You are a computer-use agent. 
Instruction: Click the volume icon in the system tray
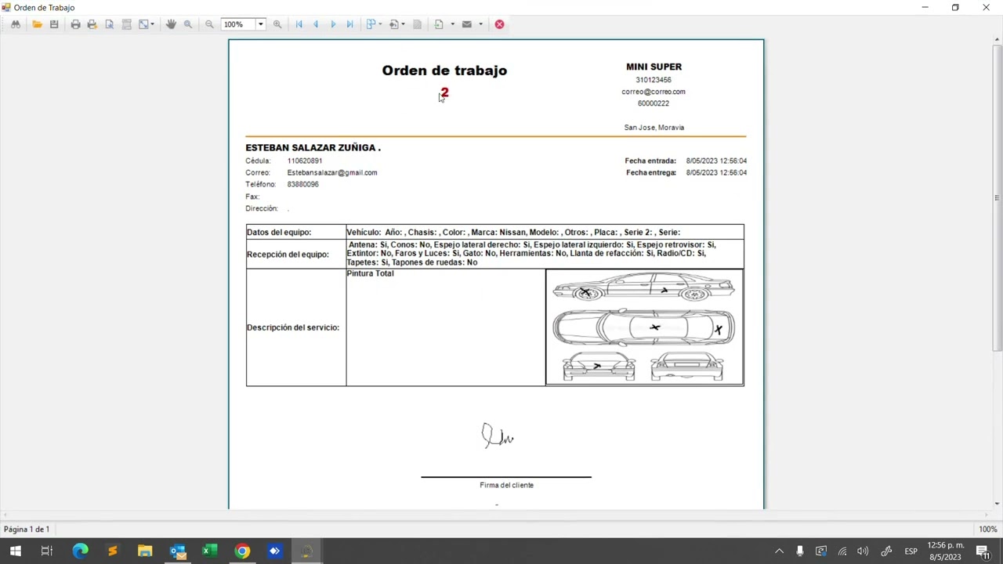pos(863,551)
